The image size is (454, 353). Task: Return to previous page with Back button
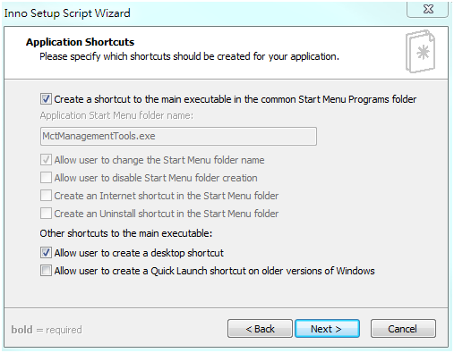point(260,329)
